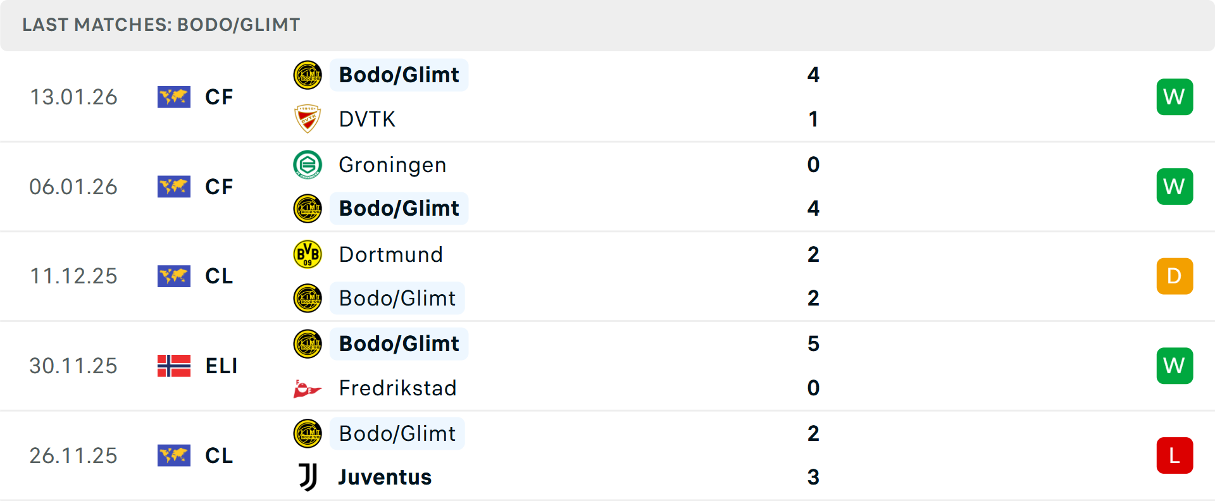Open the Groningen team link
This screenshot has width=1215, height=501.
[x=392, y=164]
